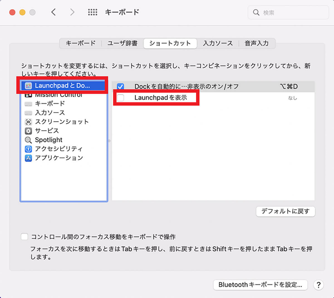Select Launchpad と Do... category row
Viewport: 334px width, 298px height.
[64, 86]
